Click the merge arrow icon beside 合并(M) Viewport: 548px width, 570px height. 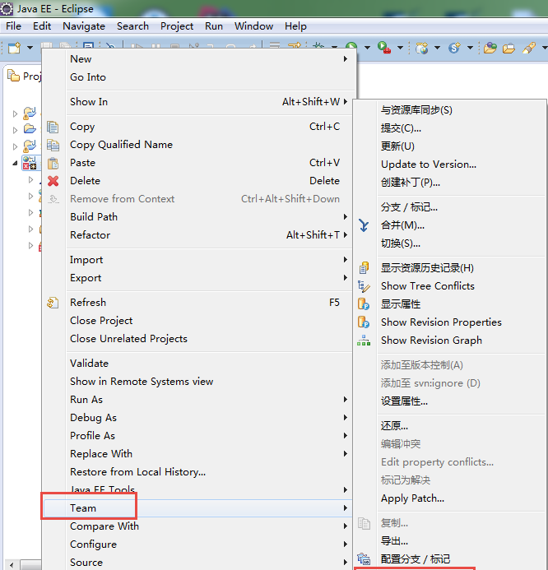click(364, 225)
